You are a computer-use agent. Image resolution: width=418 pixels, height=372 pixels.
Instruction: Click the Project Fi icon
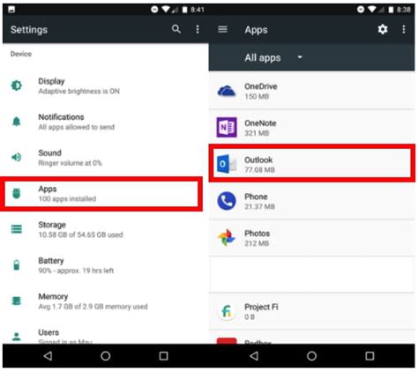click(x=227, y=311)
